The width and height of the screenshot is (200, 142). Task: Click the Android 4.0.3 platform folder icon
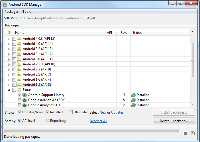pyautogui.click(x=19, y=39)
